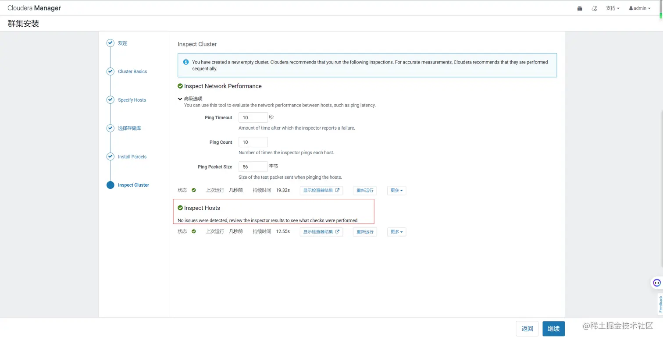Show host inspector results (显示检查器结果)
This screenshot has height=340, width=663.
click(321, 232)
